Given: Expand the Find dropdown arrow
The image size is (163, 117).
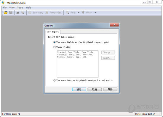Looking at the screenshot, I should click(79, 13).
